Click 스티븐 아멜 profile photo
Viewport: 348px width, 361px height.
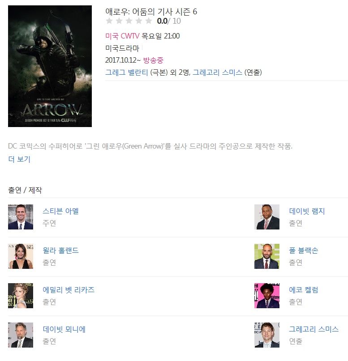pyautogui.click(x=21, y=217)
